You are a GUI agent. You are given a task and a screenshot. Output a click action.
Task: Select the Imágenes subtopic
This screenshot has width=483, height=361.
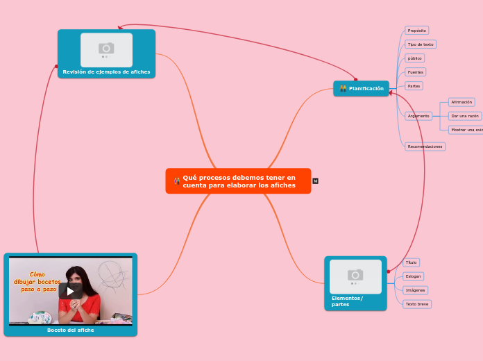coord(415,290)
